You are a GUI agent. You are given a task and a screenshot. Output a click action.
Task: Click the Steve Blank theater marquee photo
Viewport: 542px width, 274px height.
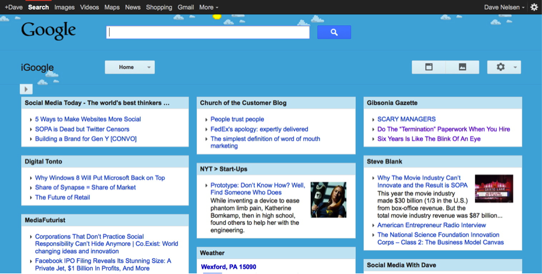(494, 189)
